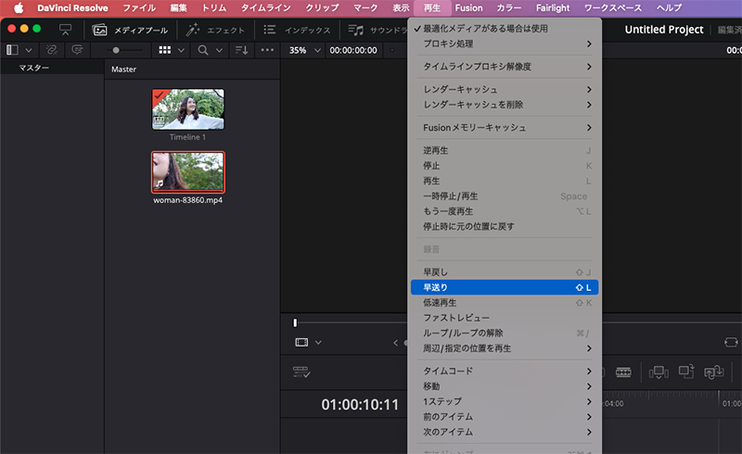Open the media pool sort order icon

pyautogui.click(x=242, y=50)
